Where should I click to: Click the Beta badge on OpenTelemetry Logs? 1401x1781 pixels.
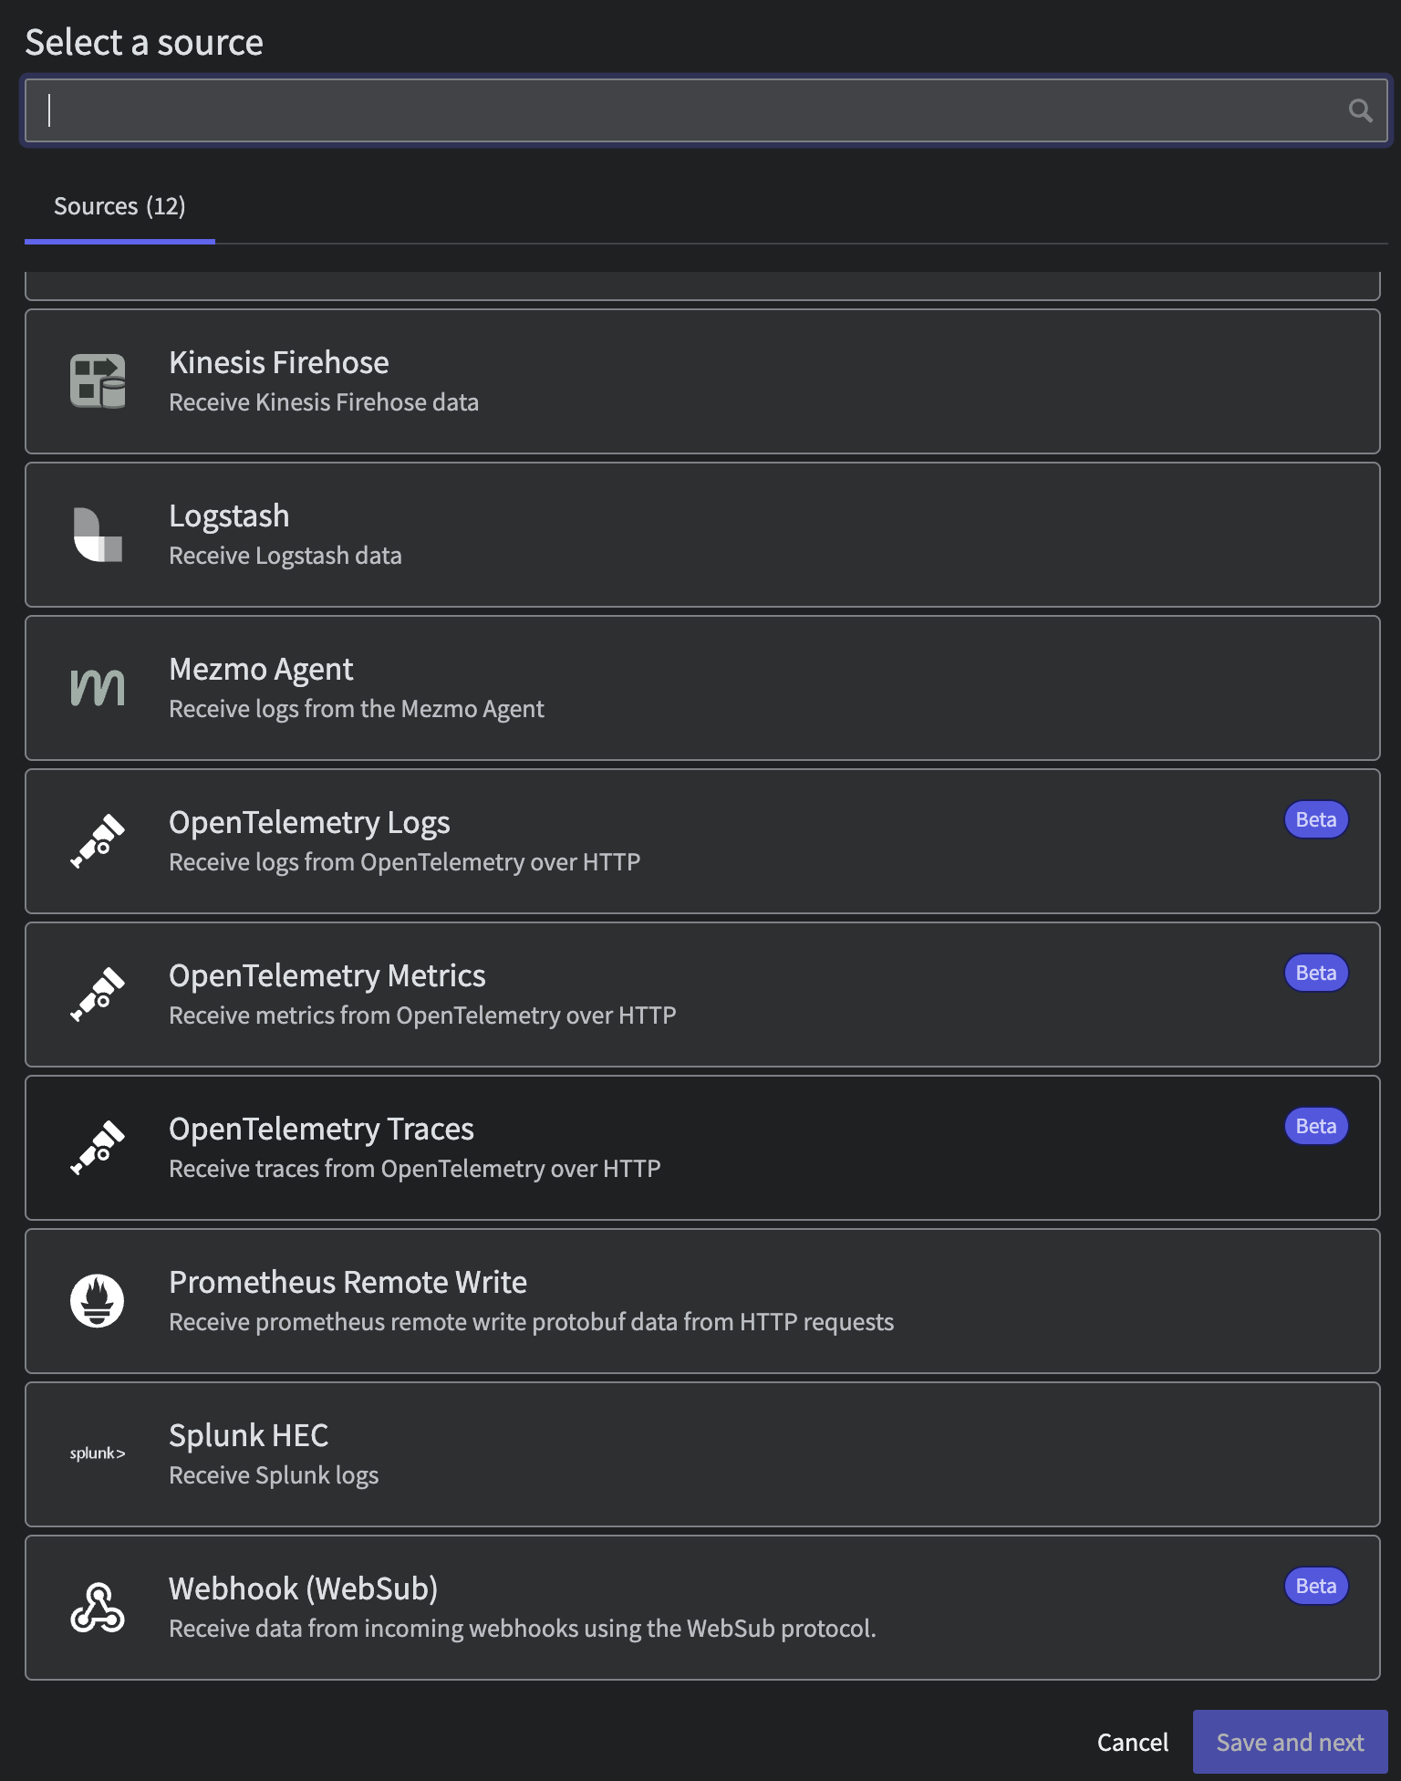click(x=1315, y=819)
